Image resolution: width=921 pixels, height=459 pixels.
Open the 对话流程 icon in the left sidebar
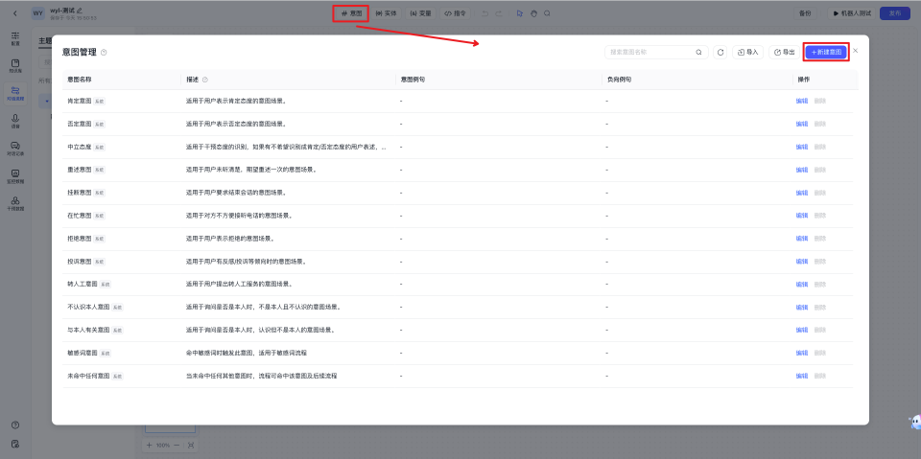click(15, 91)
